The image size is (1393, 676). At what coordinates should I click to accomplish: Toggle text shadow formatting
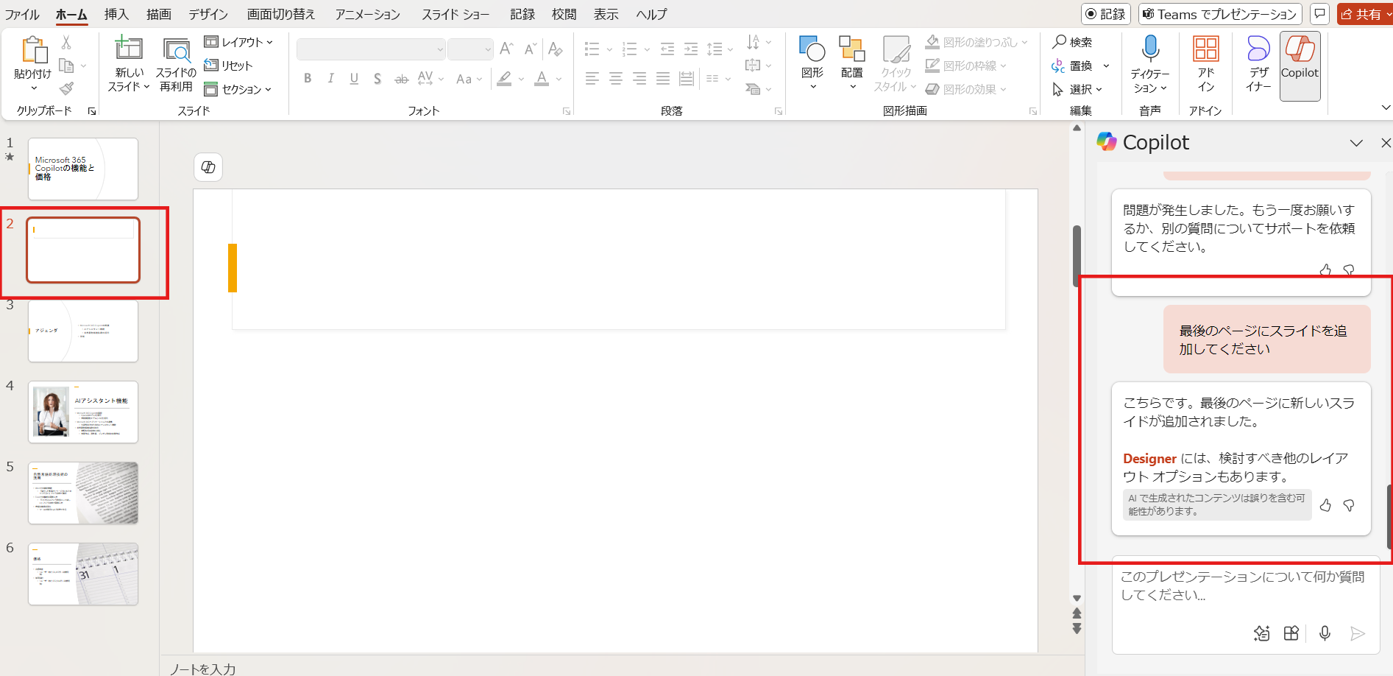coord(378,78)
